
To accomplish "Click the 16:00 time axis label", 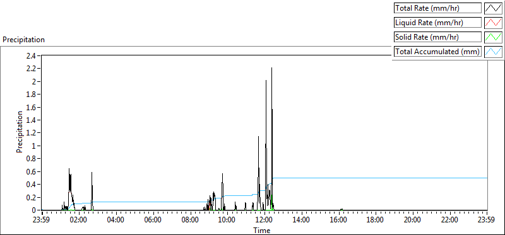I will pyautogui.click(x=338, y=221).
